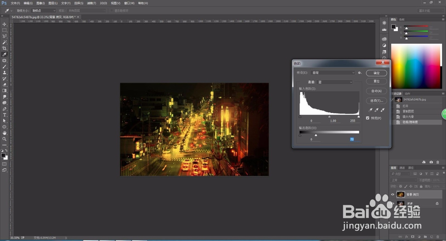This screenshot has height=241, width=446.
Task: Open the workspace 基本功能 dropdown
Action: click(430, 11)
